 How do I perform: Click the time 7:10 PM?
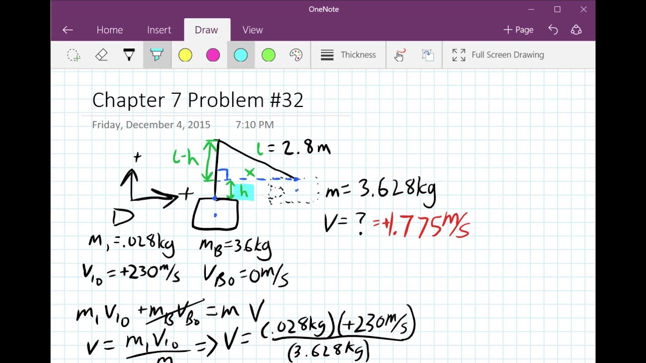254,125
